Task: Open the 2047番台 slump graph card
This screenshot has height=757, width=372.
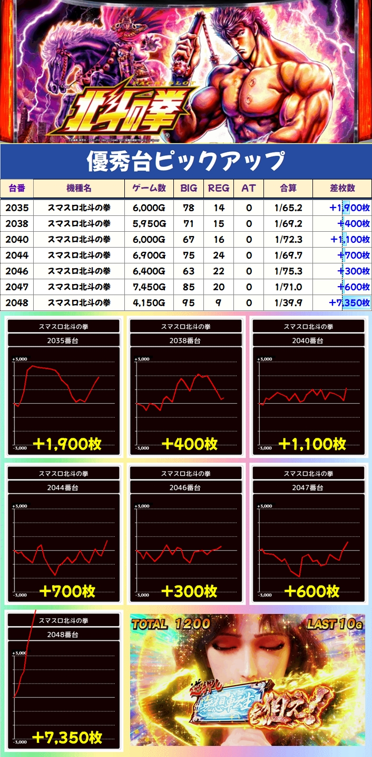Action: coord(308,534)
